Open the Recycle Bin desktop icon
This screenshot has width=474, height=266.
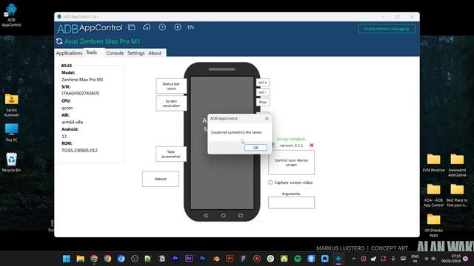(12, 163)
